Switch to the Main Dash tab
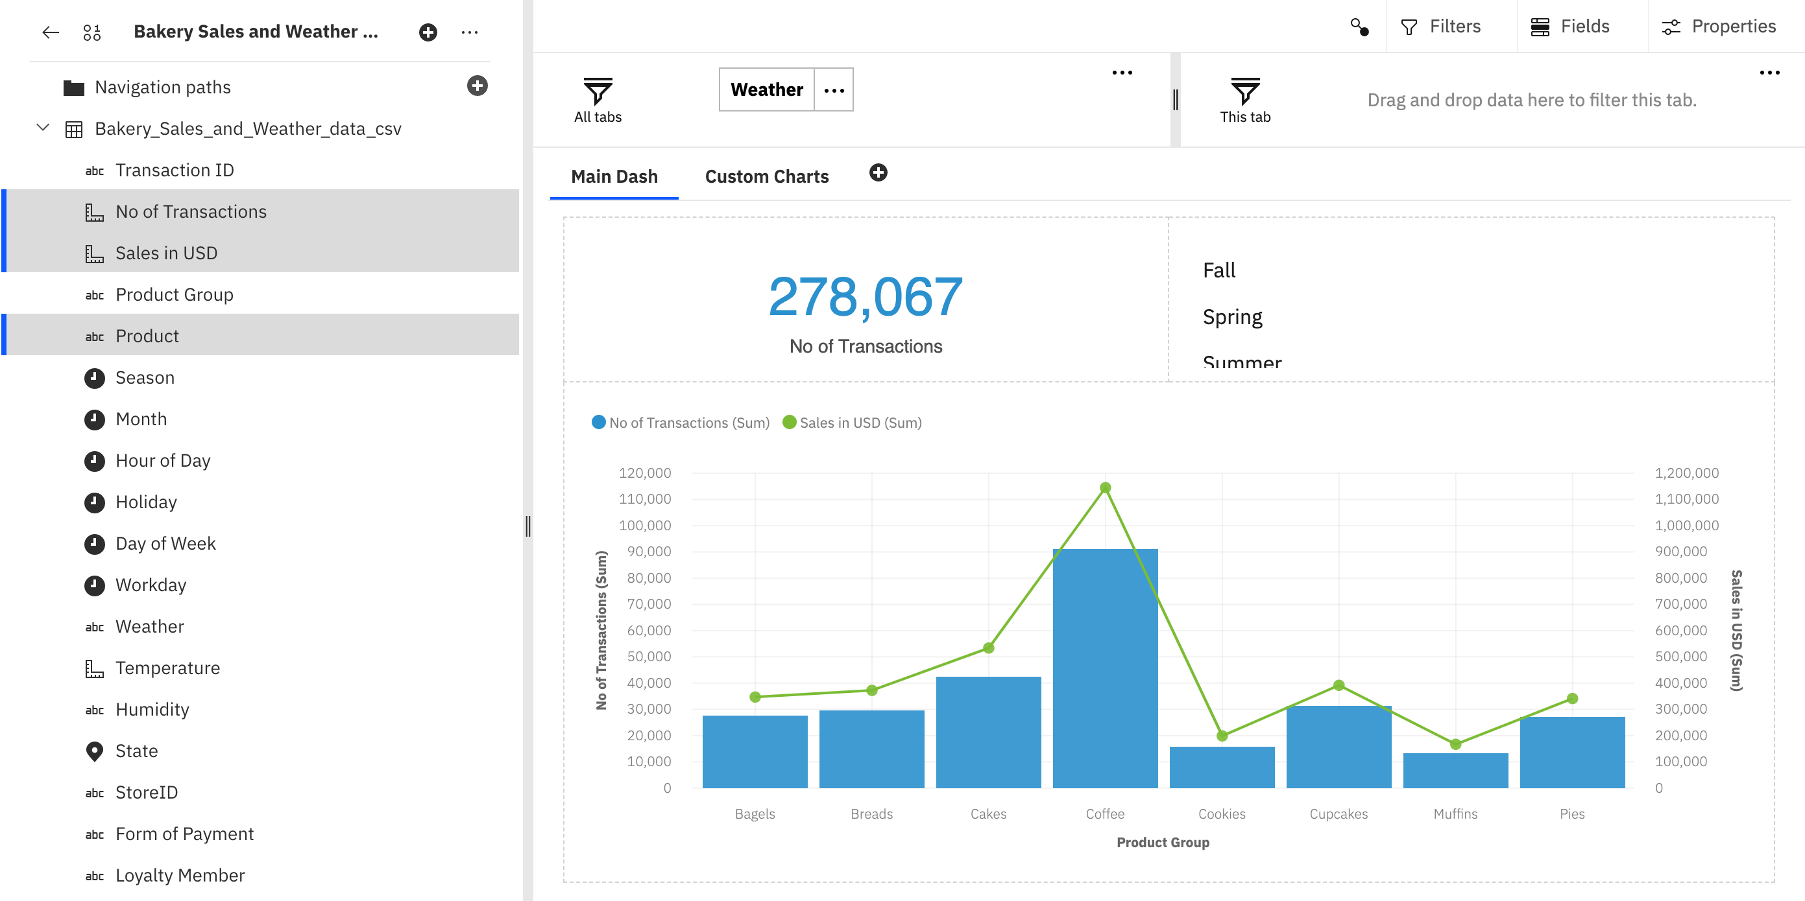1805x901 pixels. point(614,175)
